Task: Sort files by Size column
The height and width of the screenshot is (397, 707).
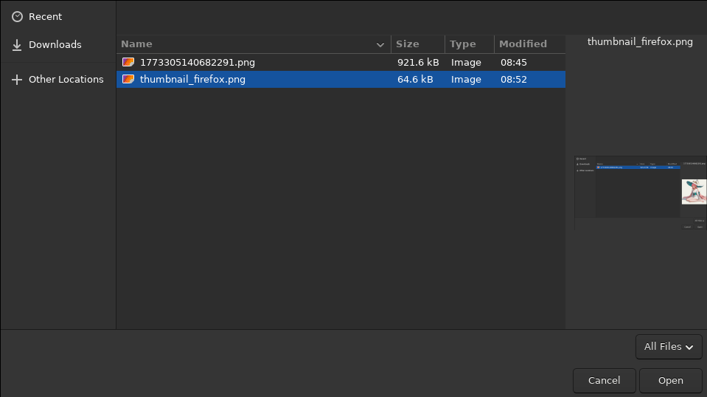Action: (418, 44)
